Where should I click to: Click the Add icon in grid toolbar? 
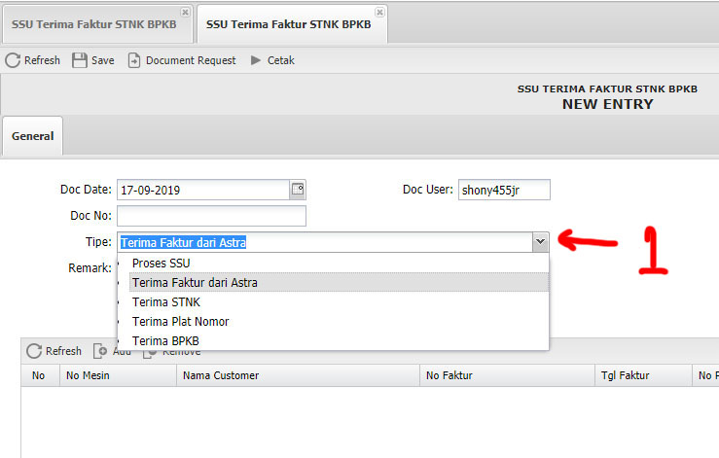pyautogui.click(x=99, y=351)
